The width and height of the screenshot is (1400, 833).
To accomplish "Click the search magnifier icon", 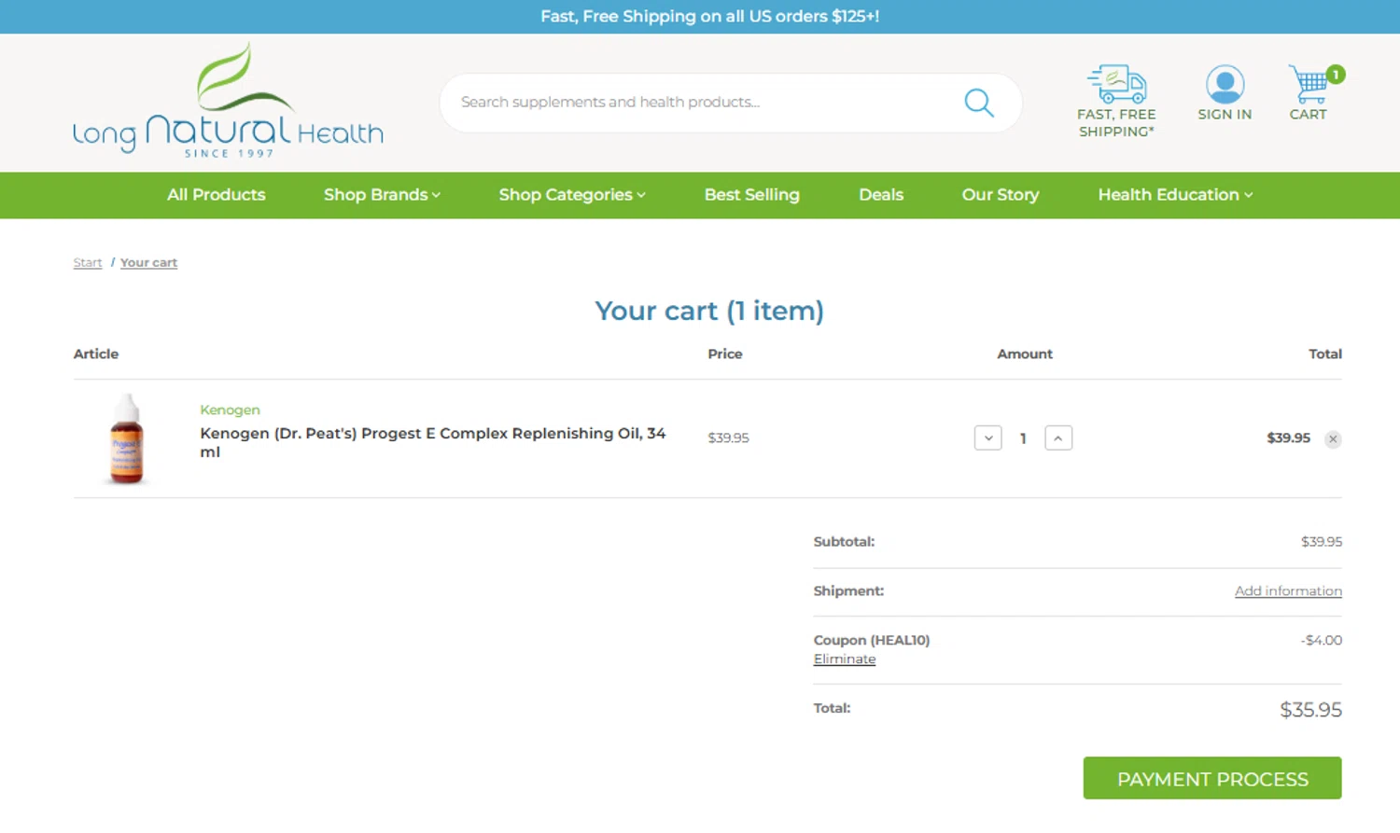I will tap(978, 103).
